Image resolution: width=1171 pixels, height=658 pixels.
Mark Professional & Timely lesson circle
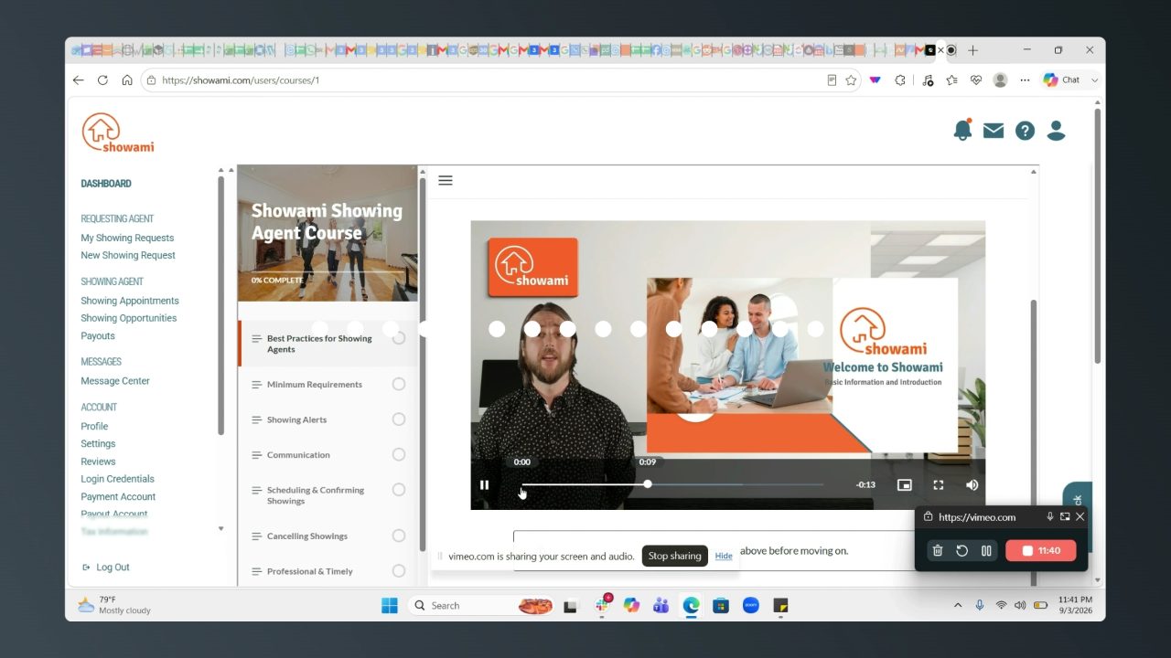[399, 571]
